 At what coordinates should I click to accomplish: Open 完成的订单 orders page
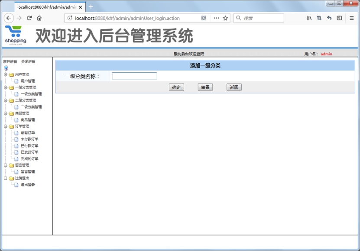[29, 159]
